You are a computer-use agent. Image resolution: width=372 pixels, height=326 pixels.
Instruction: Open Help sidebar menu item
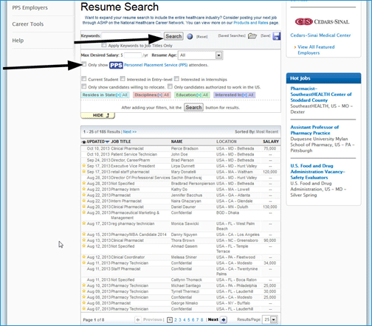tap(18, 41)
